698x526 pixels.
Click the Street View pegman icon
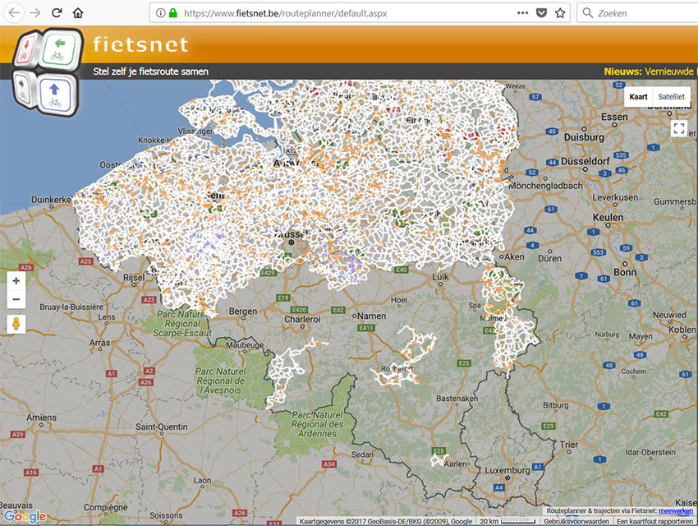[x=16, y=324]
